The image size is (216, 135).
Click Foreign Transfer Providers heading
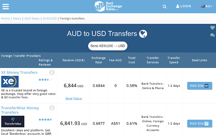[x=21, y=56]
